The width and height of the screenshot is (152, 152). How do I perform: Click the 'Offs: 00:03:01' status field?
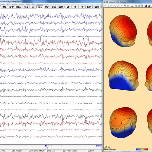(x=17, y=151)
